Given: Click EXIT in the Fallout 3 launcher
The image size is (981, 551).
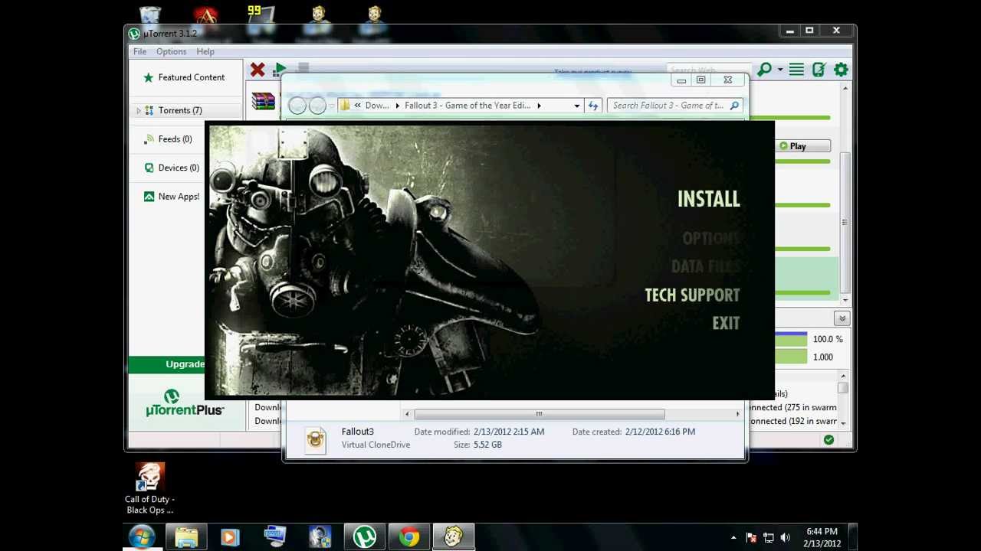Looking at the screenshot, I should 726,323.
